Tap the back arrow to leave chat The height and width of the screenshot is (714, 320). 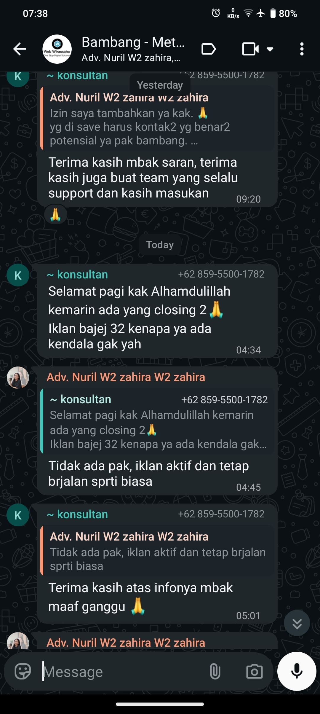20,49
